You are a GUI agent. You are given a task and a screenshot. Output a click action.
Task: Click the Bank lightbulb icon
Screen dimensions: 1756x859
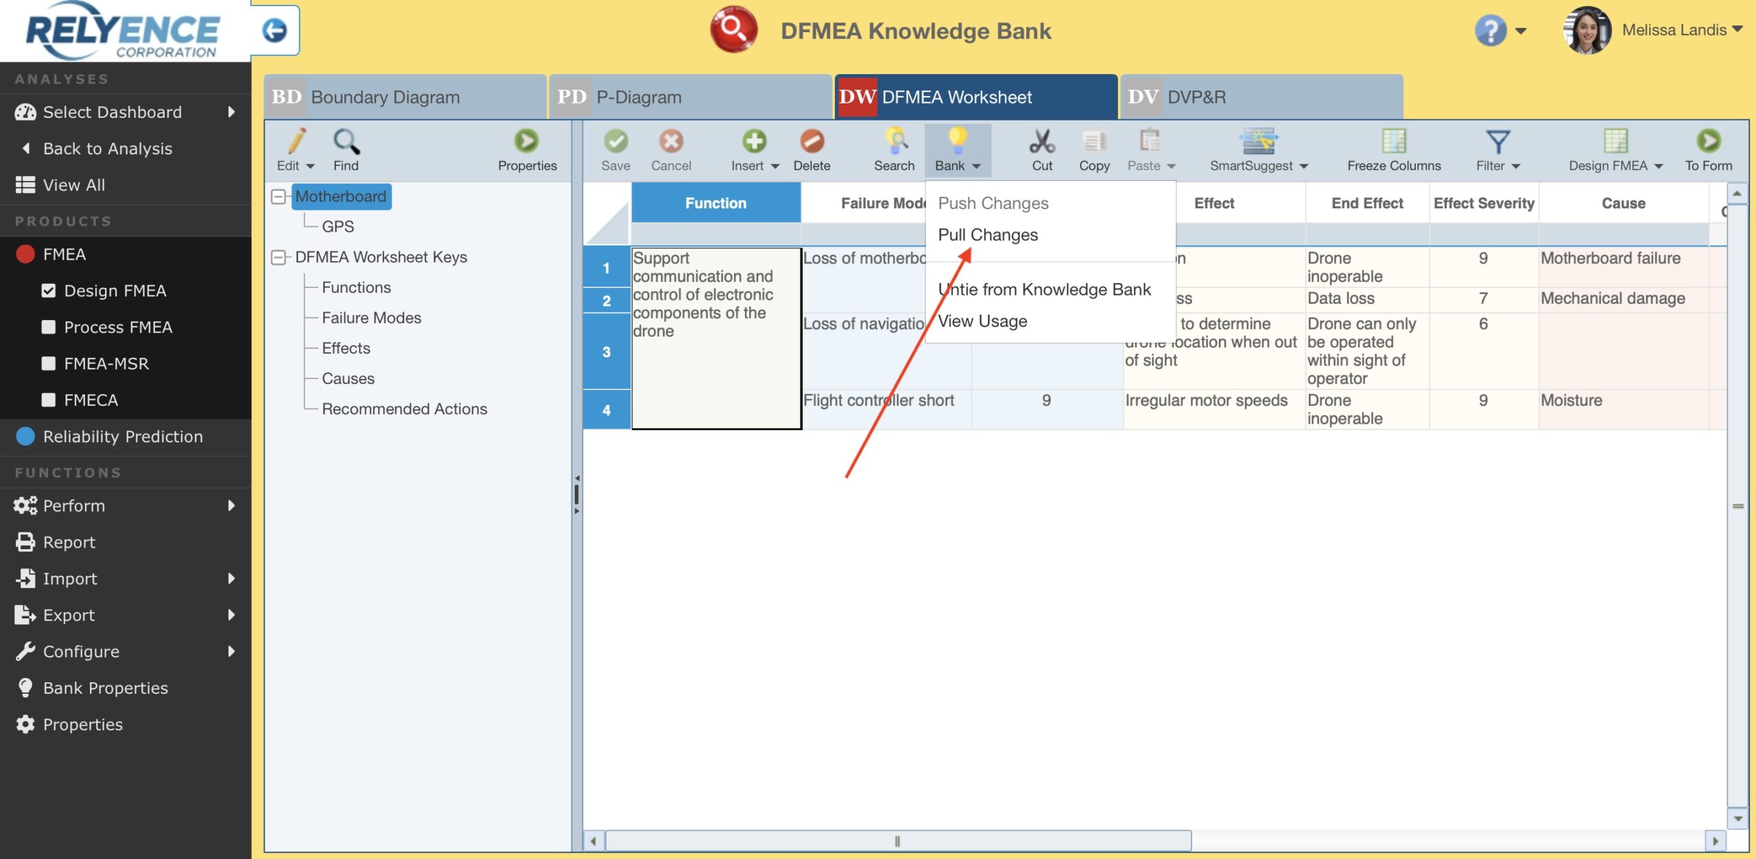click(x=957, y=141)
